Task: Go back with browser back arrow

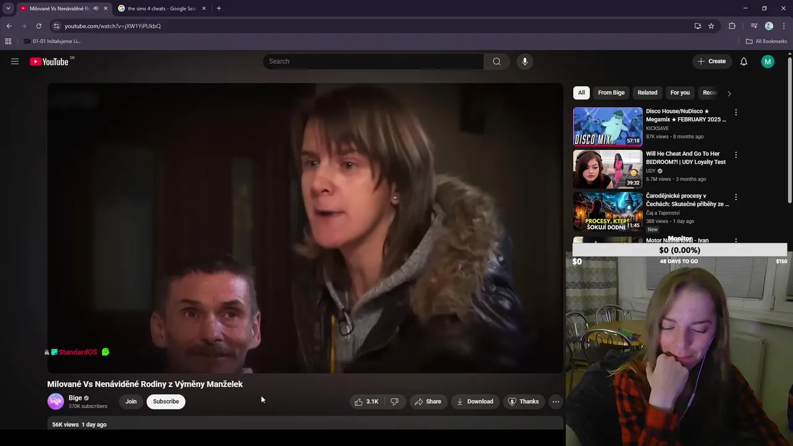Action: 9,26
